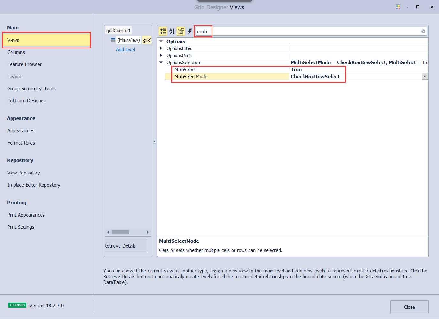
Task: Click the panel splitter grip
Action: (x=154, y=141)
